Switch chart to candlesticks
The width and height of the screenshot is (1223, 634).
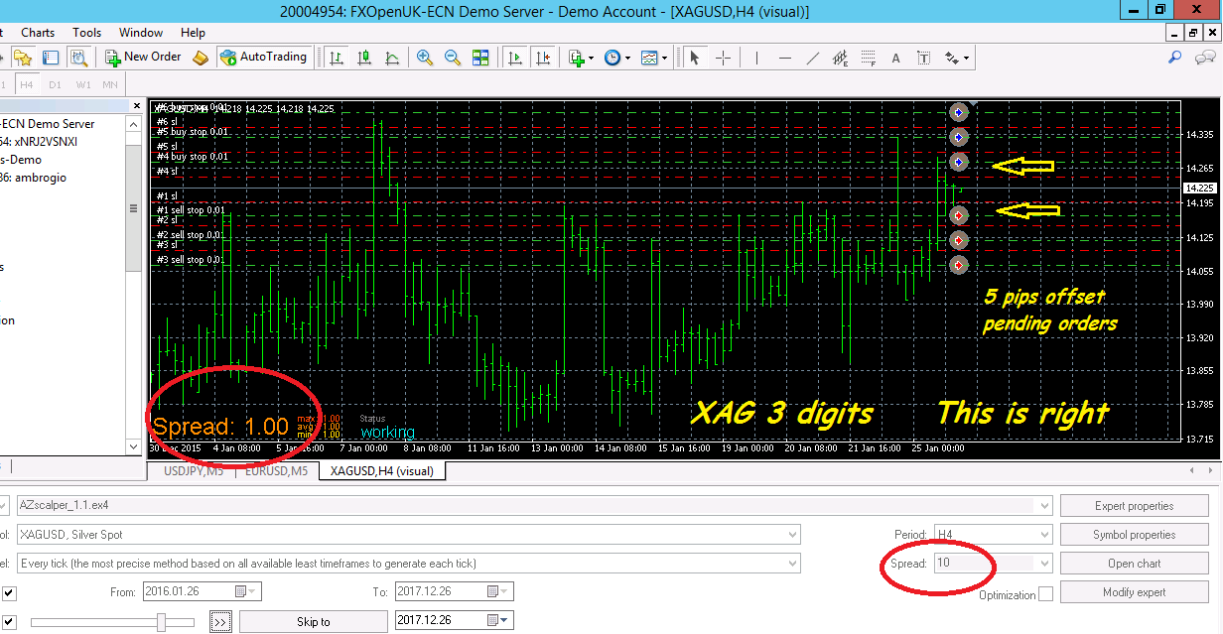pos(364,58)
